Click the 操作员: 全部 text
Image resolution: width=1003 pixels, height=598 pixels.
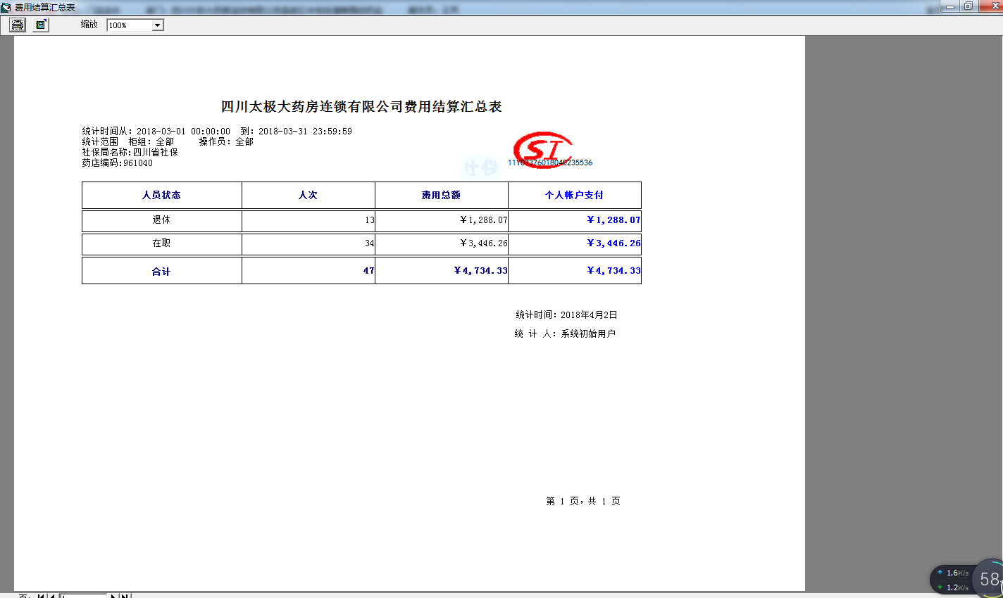[x=226, y=142]
